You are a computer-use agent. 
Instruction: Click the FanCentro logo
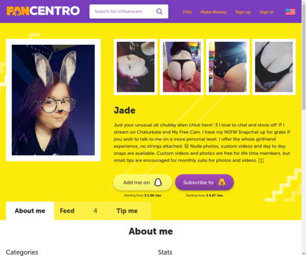click(43, 11)
